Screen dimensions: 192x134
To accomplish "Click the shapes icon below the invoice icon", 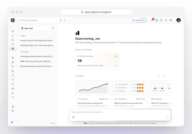I will 13,62.
